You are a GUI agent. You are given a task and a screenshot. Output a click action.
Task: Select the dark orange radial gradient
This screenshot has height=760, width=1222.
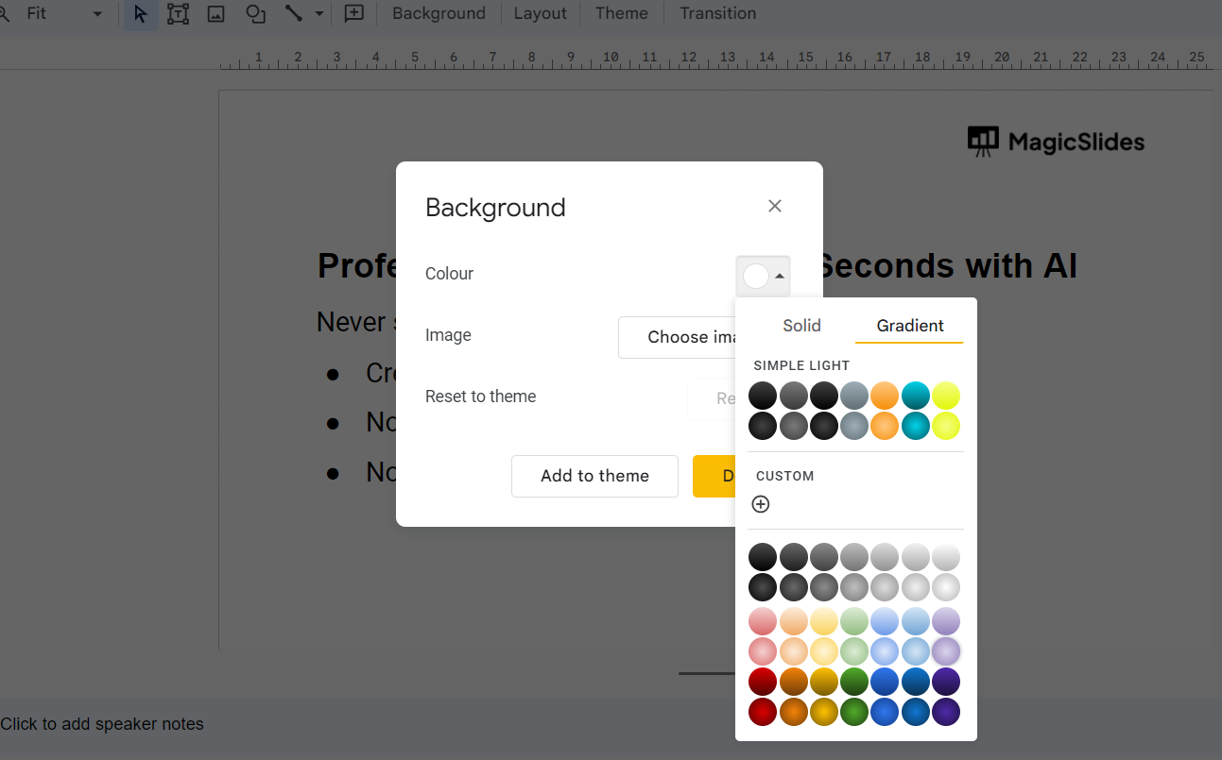(794, 712)
